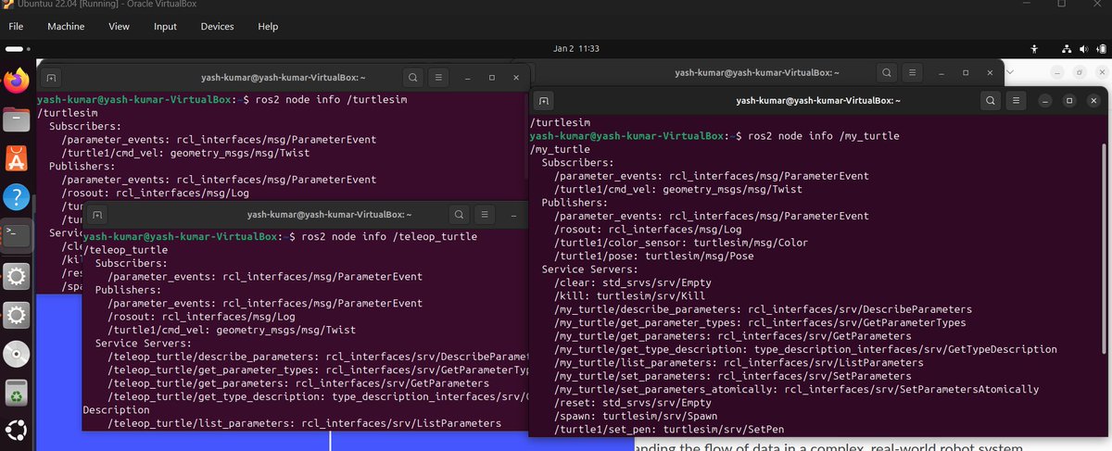Open Firefox from the Ubuntu dock
This screenshot has width=1112, height=451.
click(17, 81)
